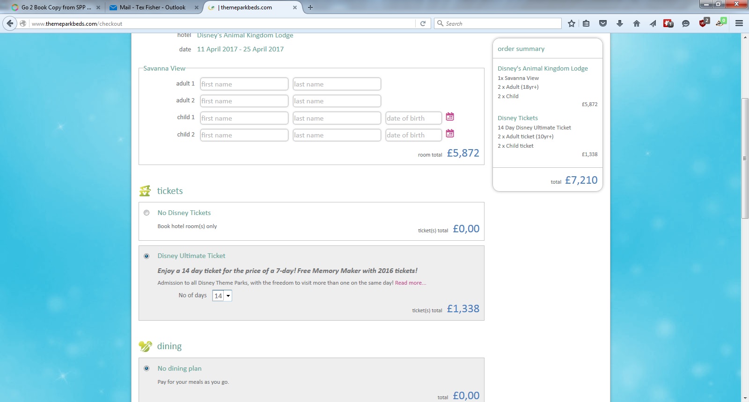The width and height of the screenshot is (749, 402).
Task: Click Disney's Animal Kingdom Lodge in order summary
Action: [543, 68]
